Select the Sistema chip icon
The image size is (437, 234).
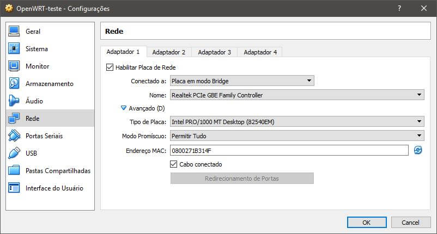(14, 48)
